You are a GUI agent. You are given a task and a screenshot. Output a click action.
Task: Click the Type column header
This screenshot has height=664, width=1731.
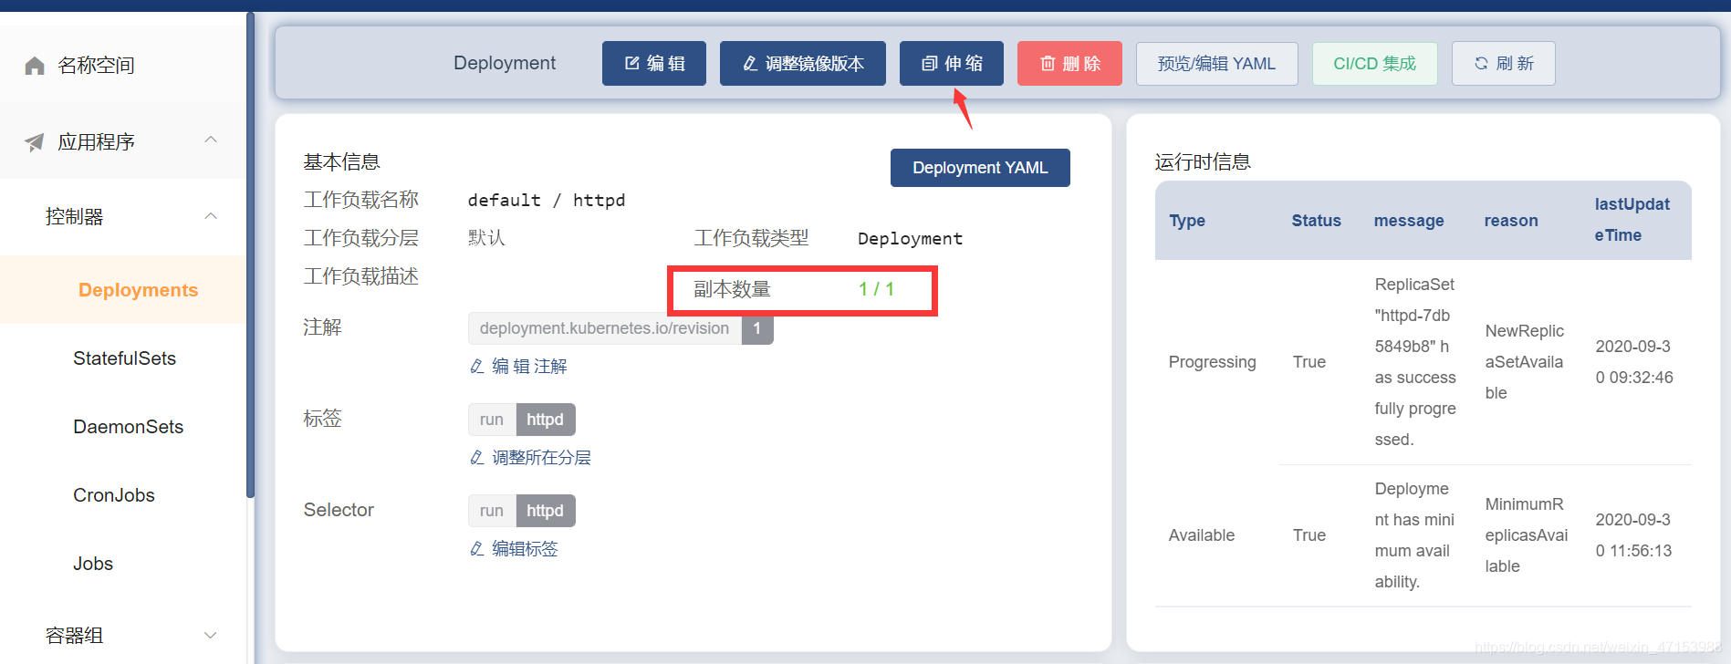click(1187, 221)
